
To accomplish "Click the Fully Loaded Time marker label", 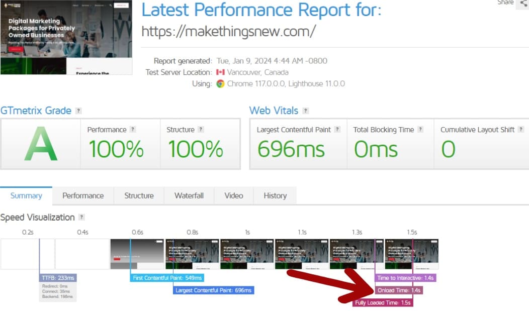I will (383, 303).
